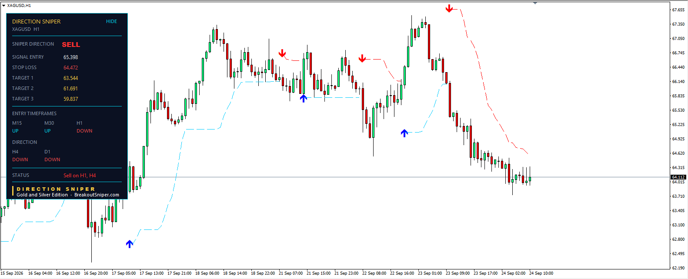Click the 'Gold and Silver Edition' footer text

tap(42, 195)
